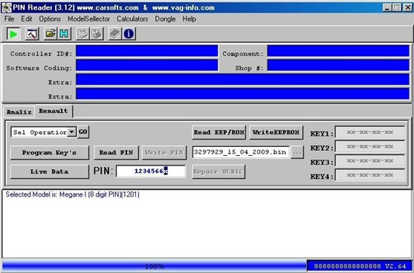
Task: Click the KEY2 field
Action: click(370, 146)
